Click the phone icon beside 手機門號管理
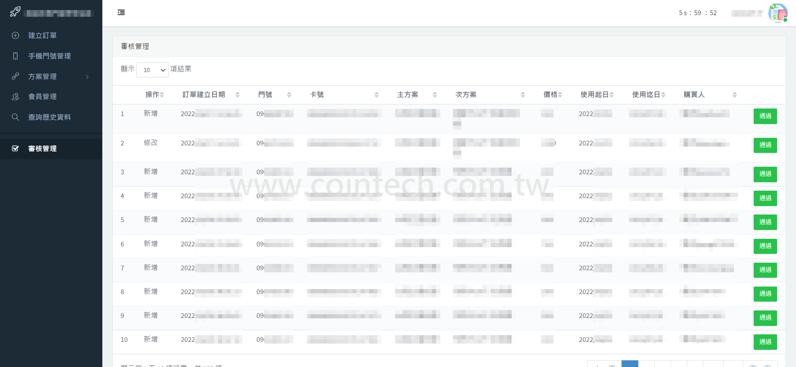The width and height of the screenshot is (796, 367). (x=16, y=56)
